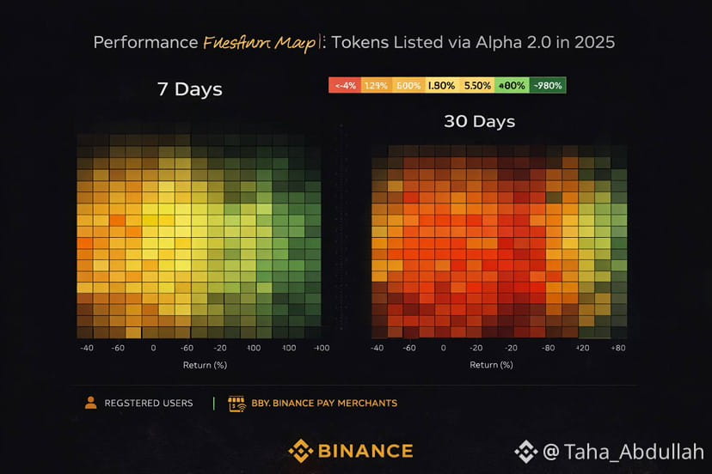Click the 30 Days heatmap title
The width and height of the screenshot is (712, 474).
[480, 122]
